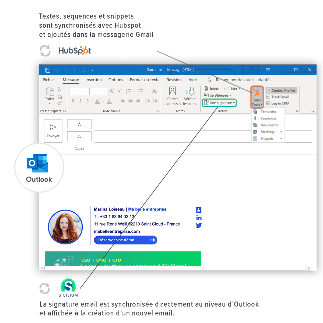Click the Cc recipients button

79,136
